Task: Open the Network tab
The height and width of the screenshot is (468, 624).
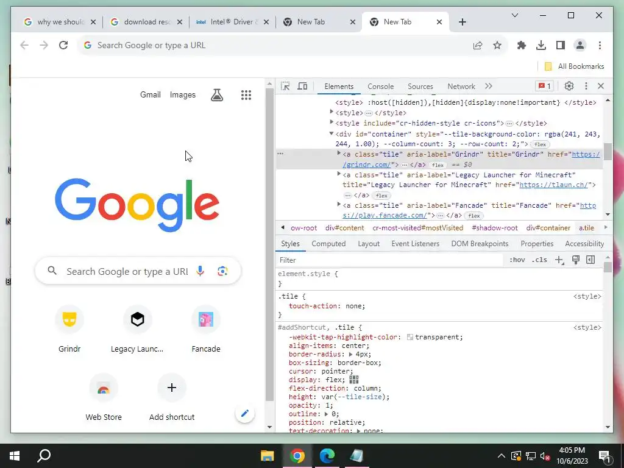Action: pyautogui.click(x=461, y=87)
